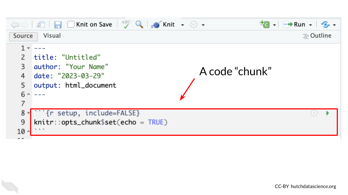Expand insert chunk dropdown arrow

(274, 25)
